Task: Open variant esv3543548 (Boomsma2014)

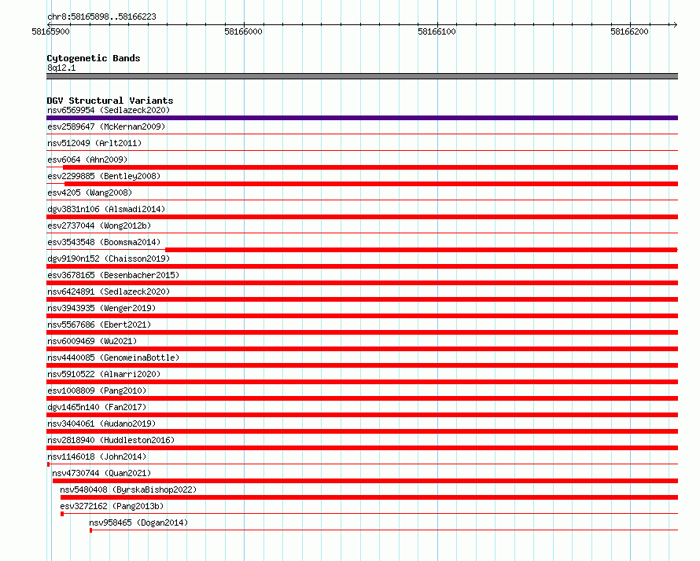Action: [104, 242]
